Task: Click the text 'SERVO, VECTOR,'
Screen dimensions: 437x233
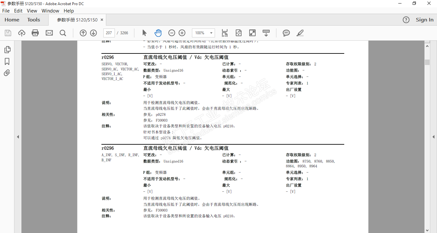Action: [x=115, y=64]
